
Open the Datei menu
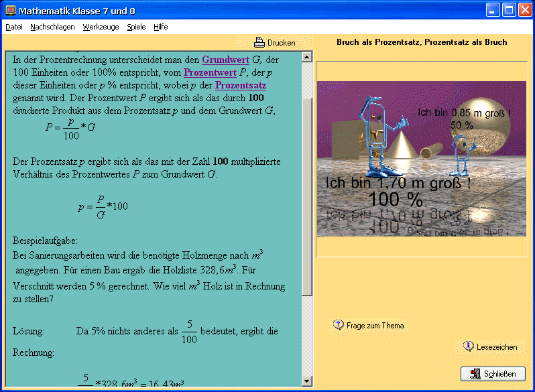point(14,27)
